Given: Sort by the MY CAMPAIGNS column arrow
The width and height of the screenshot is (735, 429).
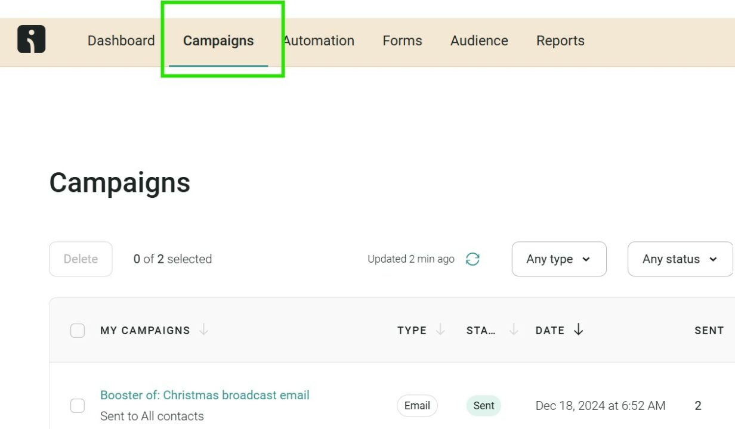Looking at the screenshot, I should click(x=203, y=330).
